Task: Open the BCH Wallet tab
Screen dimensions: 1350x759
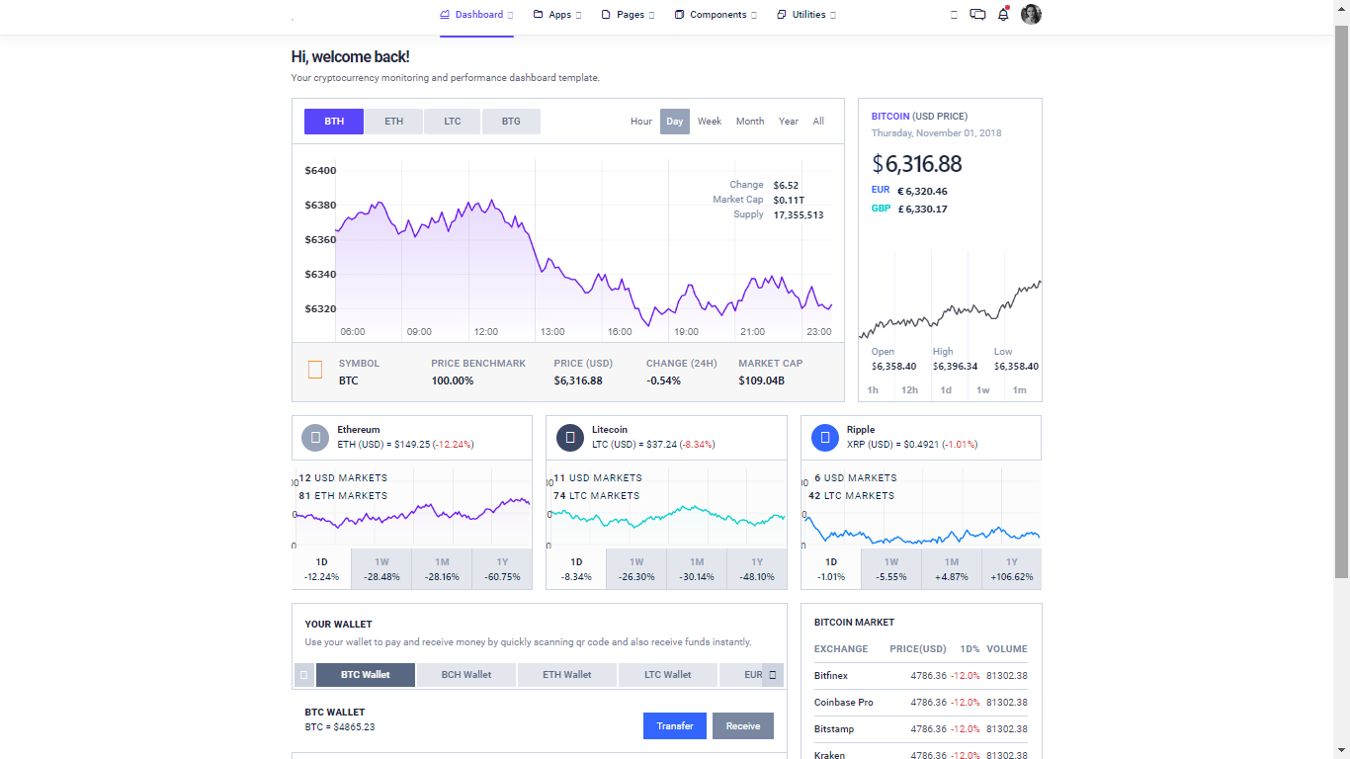Action: point(466,675)
